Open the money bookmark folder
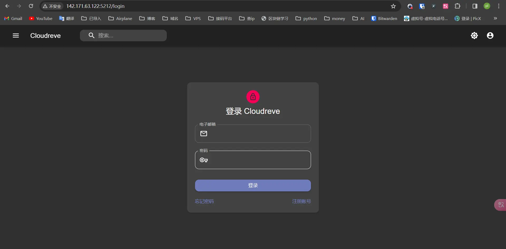Viewport: 506px width, 249px height. point(335,18)
